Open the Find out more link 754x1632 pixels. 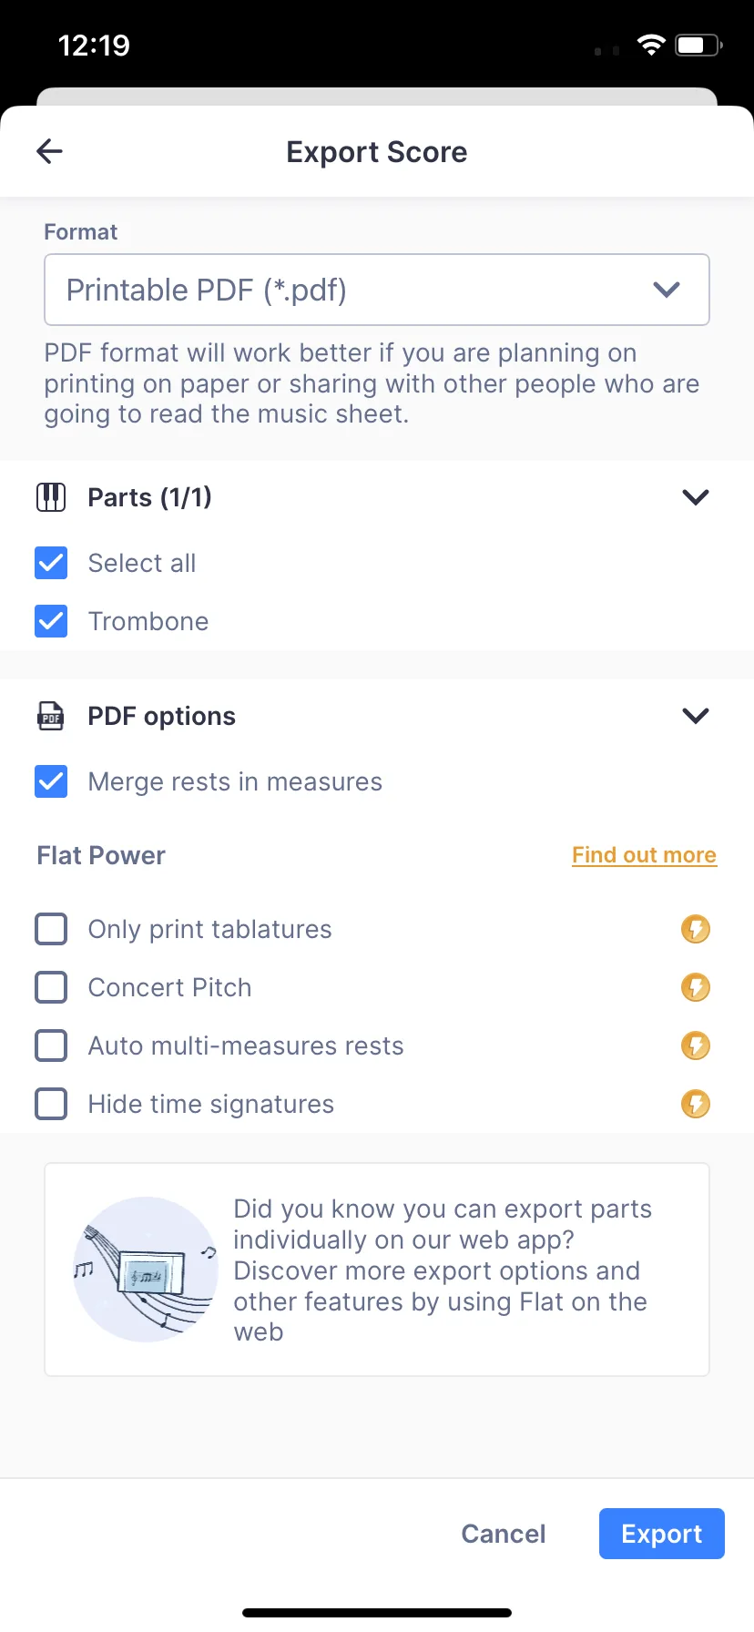644,855
